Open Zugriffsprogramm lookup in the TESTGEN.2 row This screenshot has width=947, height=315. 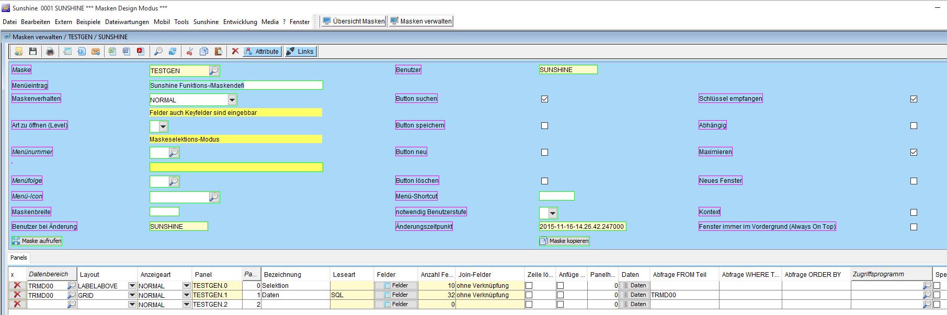point(927,304)
